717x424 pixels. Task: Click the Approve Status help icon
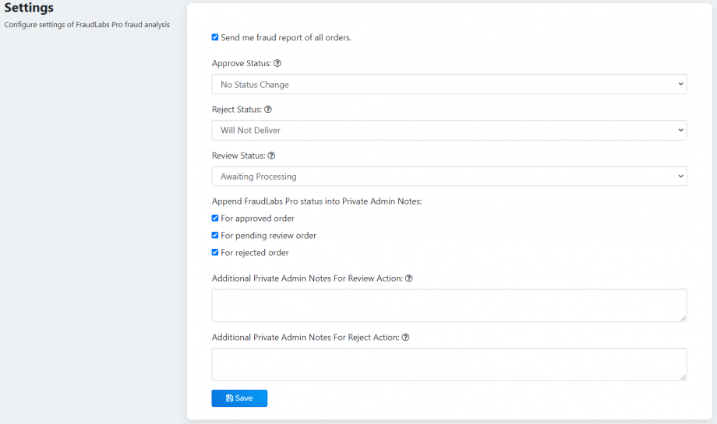pyautogui.click(x=277, y=64)
